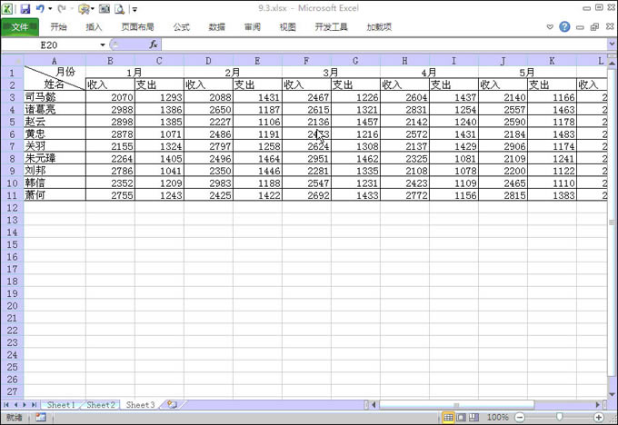Select the cell containing 司马懿
Screen dimensions: 618x425
(55, 97)
